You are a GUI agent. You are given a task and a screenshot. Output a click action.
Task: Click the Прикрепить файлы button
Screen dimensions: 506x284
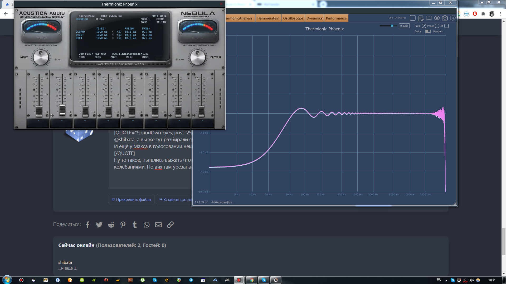click(131, 200)
